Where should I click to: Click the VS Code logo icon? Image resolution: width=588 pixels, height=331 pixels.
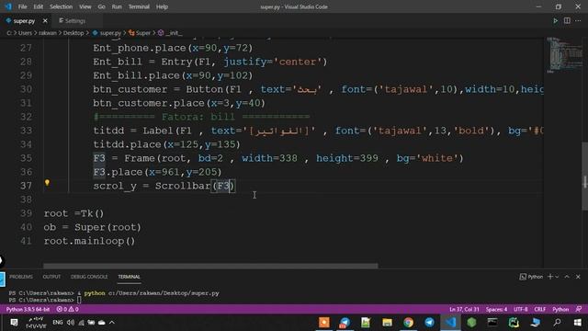pos(8,6)
